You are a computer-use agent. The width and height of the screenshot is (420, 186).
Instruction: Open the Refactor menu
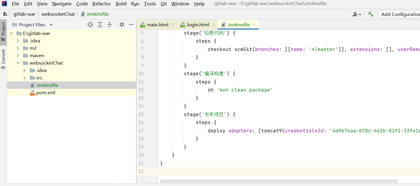(x=102, y=4)
